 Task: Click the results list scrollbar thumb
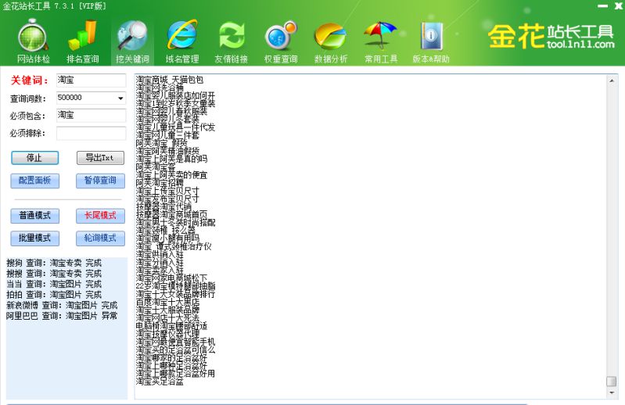pyautogui.click(x=612, y=381)
